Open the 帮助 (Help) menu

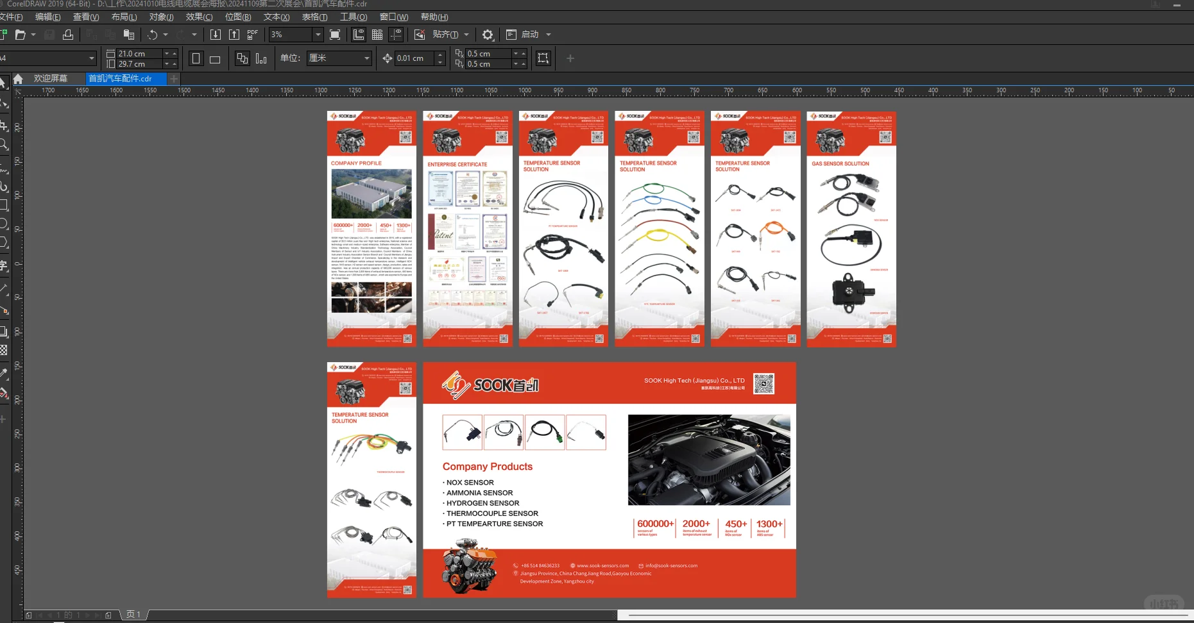[434, 17]
